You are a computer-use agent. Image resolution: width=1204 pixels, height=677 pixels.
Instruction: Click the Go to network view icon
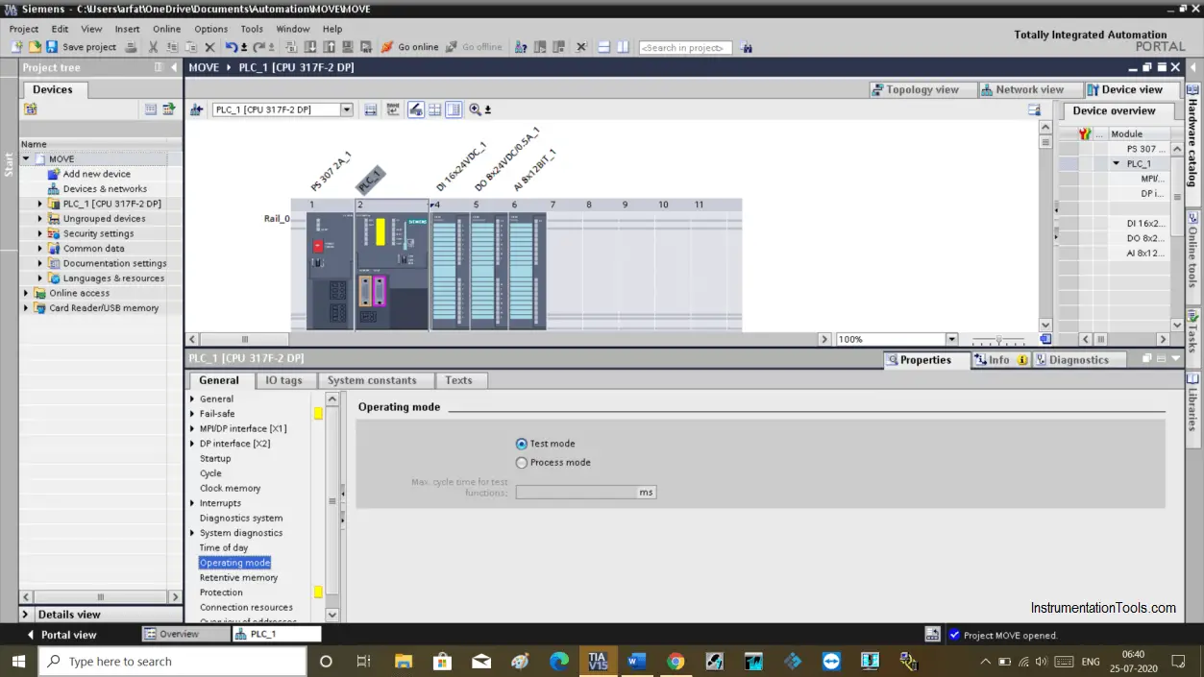point(197,109)
